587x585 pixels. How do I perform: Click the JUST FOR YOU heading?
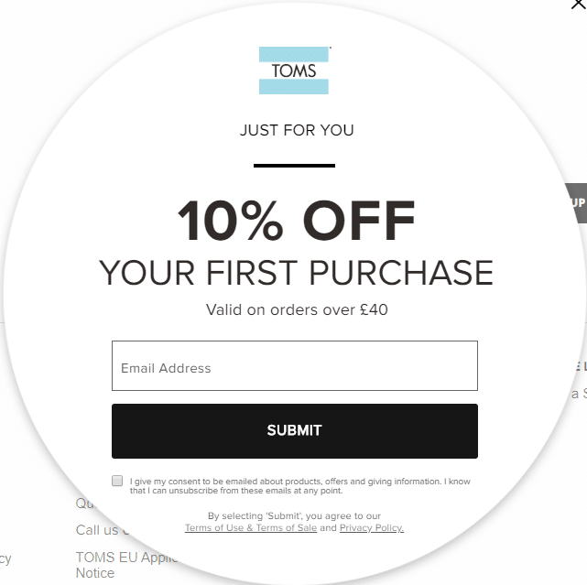(x=297, y=130)
